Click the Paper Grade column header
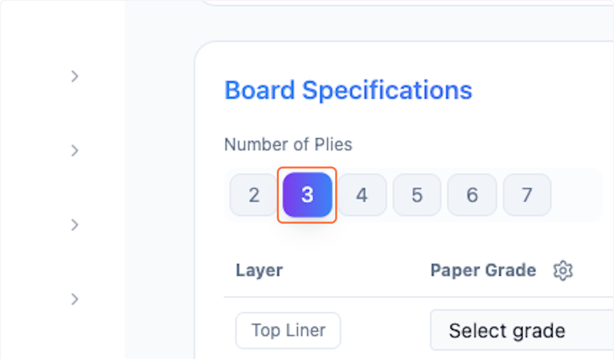The width and height of the screenshot is (614, 359). (483, 270)
